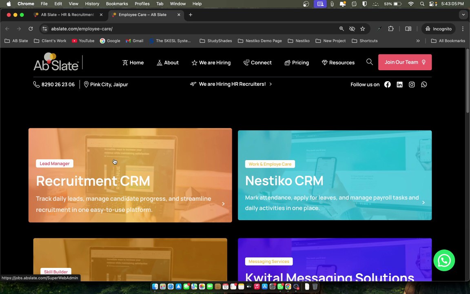Viewport: 470px width, 294px height.
Task: Bookmark this page with the star icon
Action: point(363,29)
